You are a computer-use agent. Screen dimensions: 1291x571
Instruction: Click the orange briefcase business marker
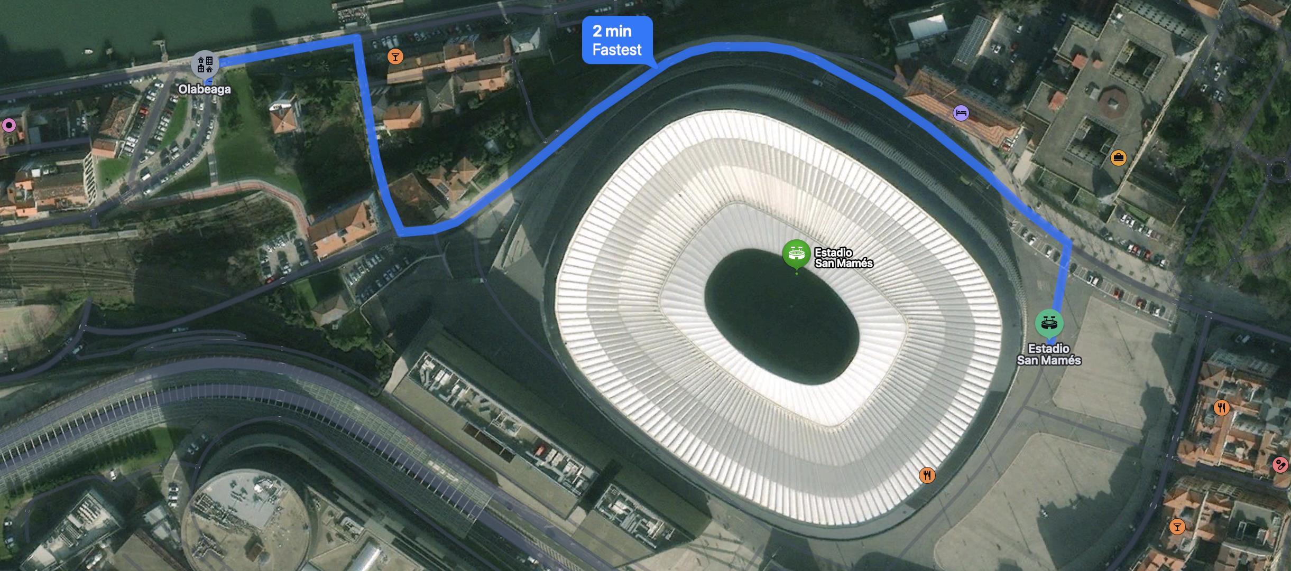1118,157
